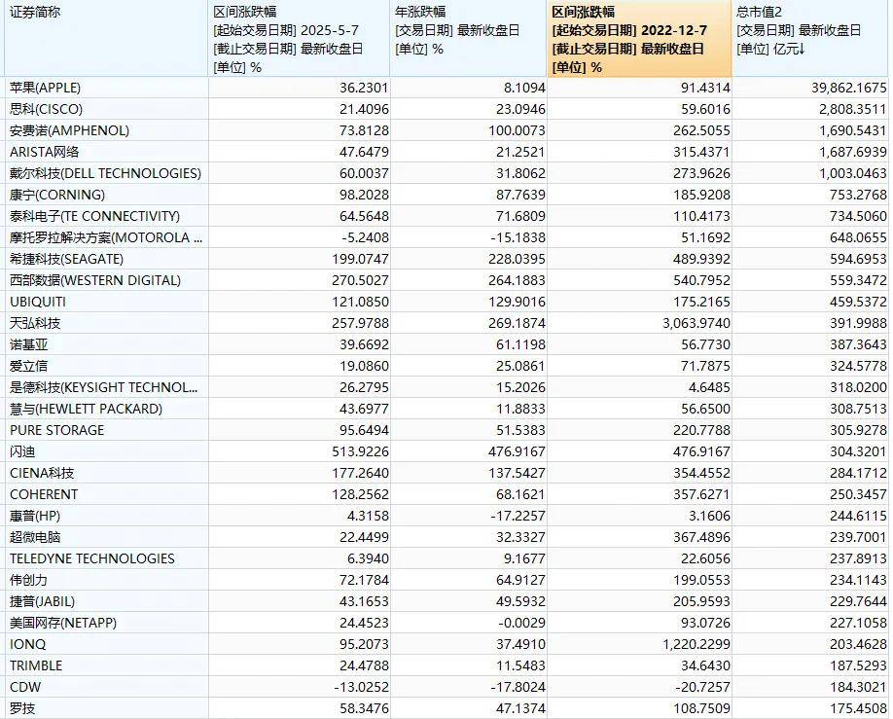Screen dimensions: 893x719
Task: Click the 证券简称 column header
Action: point(35,12)
